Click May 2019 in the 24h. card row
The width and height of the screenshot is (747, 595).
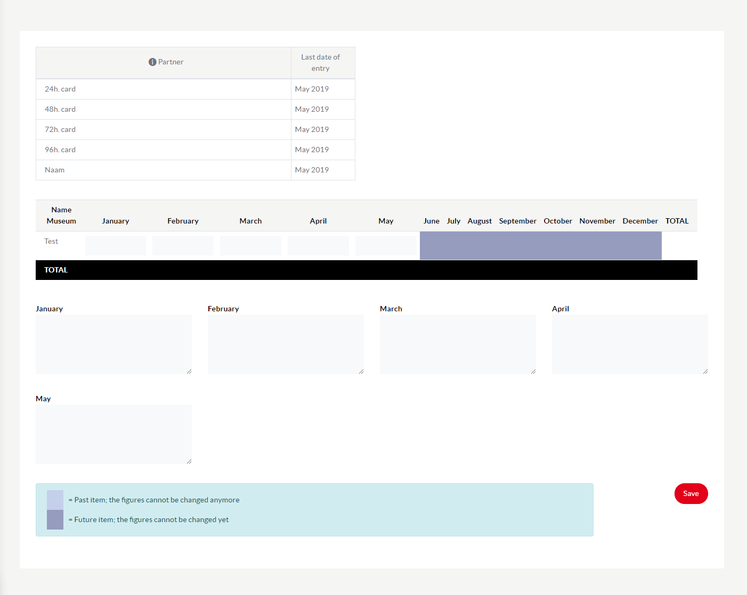tap(312, 89)
